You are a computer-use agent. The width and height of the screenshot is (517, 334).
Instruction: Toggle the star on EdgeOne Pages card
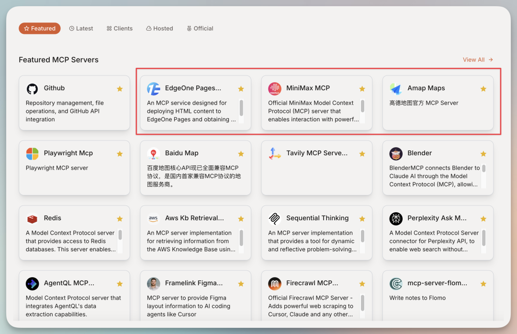point(241,89)
